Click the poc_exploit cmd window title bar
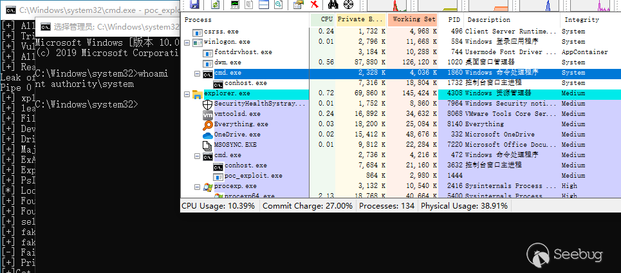621x273 pixels. coord(90,9)
